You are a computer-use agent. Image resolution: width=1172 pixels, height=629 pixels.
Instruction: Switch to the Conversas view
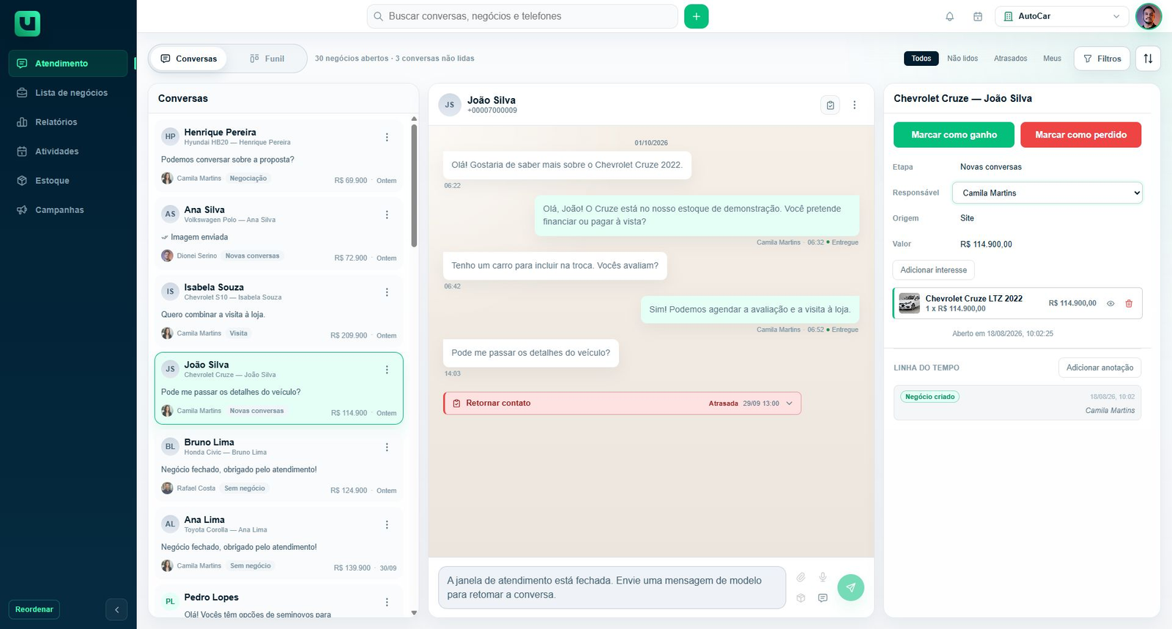pyautogui.click(x=188, y=59)
